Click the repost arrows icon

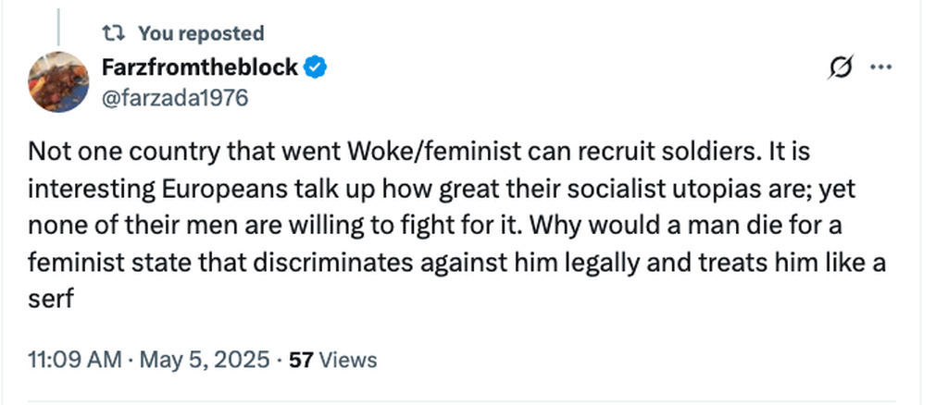[x=114, y=33]
